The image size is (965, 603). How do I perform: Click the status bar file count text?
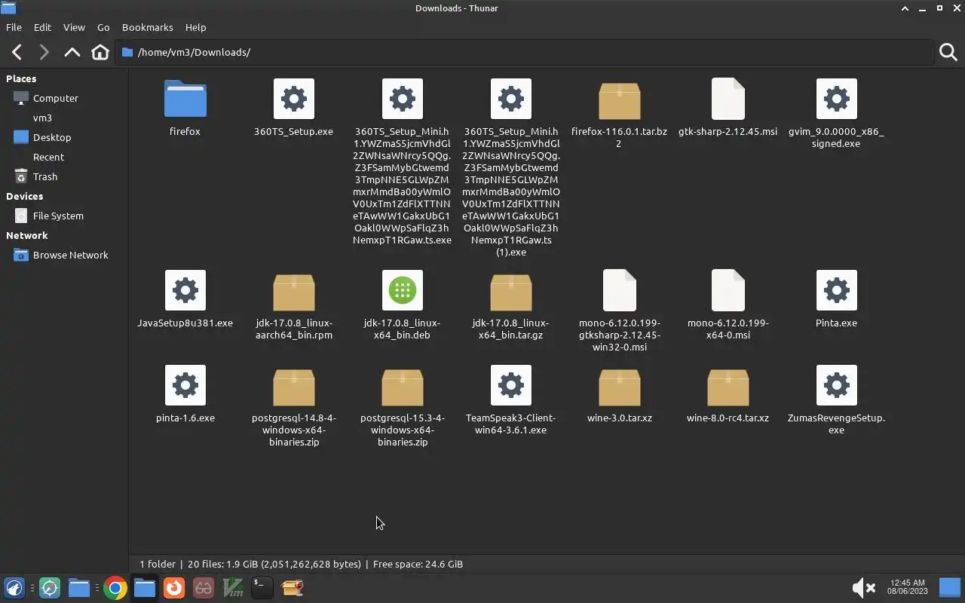[x=301, y=564]
